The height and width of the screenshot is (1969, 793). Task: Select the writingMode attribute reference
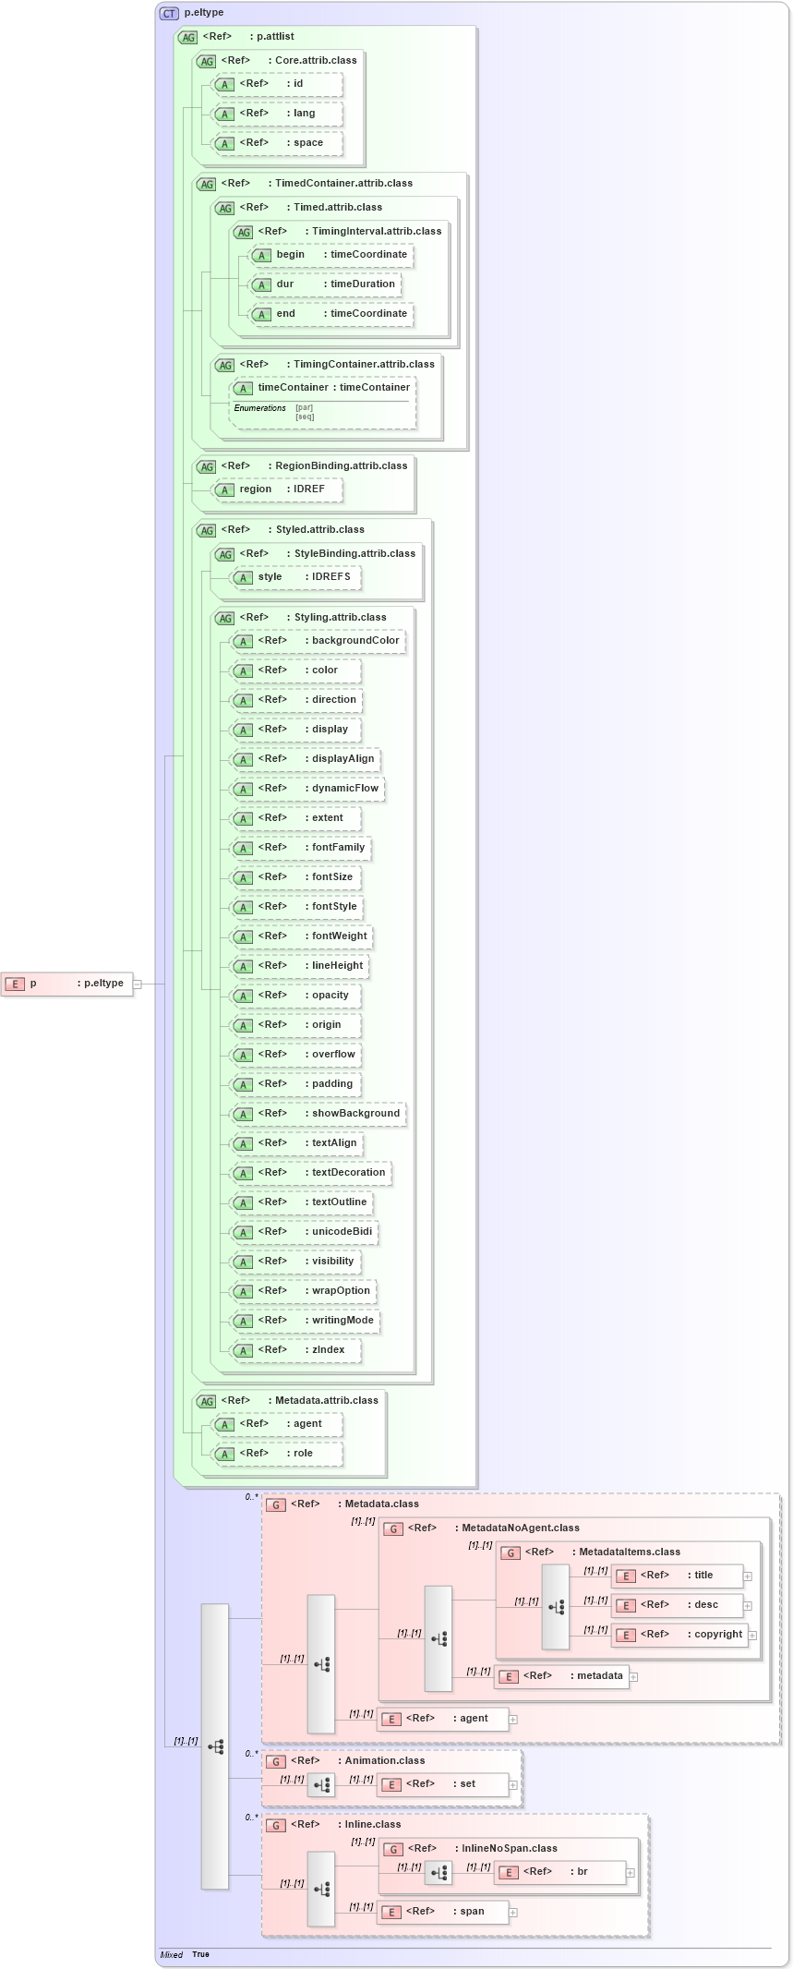click(x=305, y=1321)
